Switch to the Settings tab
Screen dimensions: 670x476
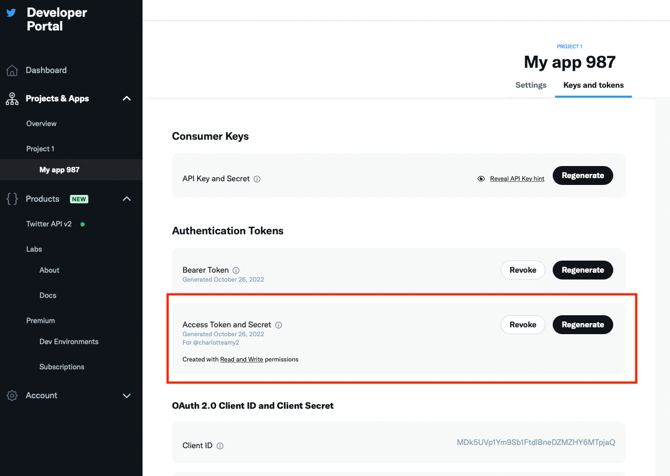coord(531,85)
